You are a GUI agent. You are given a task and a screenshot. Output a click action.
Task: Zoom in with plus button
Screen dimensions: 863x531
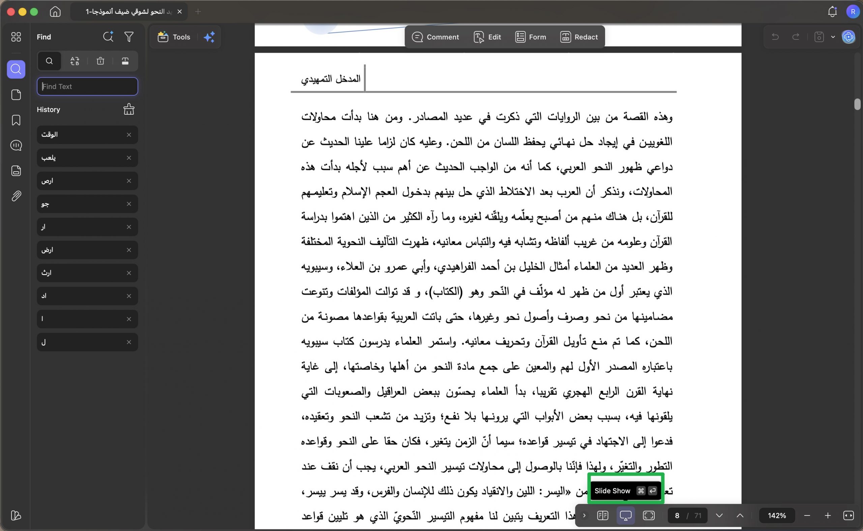point(828,515)
